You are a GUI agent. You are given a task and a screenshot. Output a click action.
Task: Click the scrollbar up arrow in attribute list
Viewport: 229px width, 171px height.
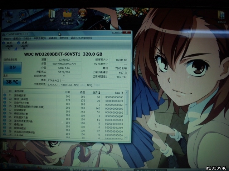click(x=126, y=92)
